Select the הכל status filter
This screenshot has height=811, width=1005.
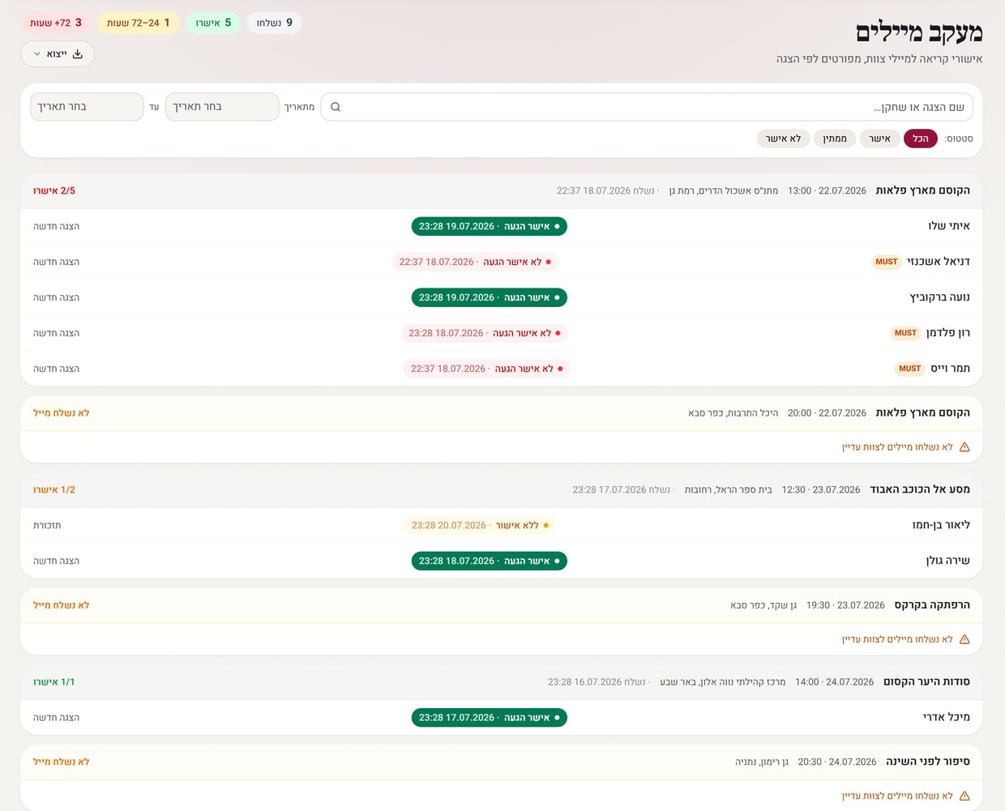click(921, 139)
